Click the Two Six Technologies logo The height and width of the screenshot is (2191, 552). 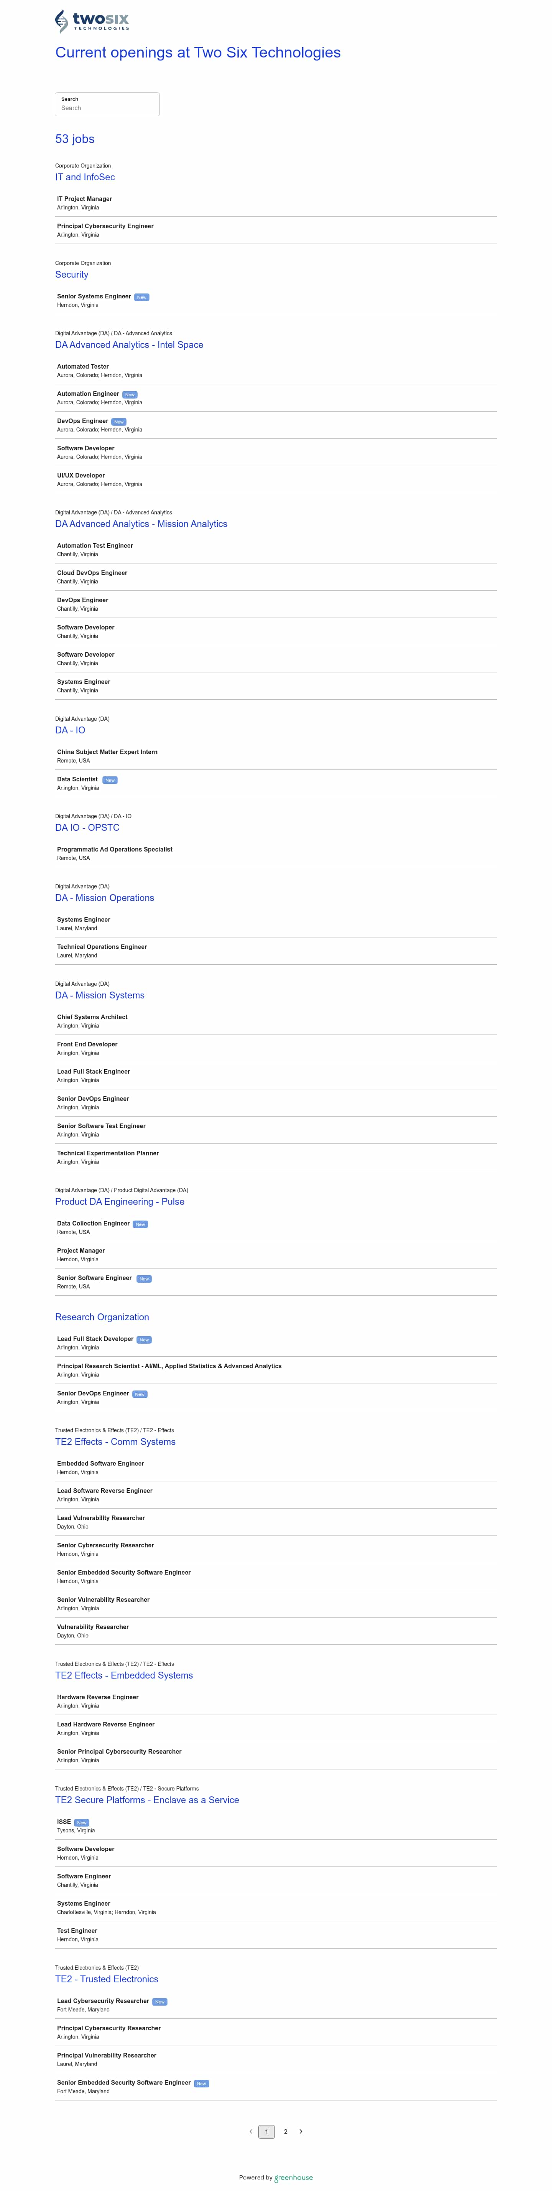point(92,21)
